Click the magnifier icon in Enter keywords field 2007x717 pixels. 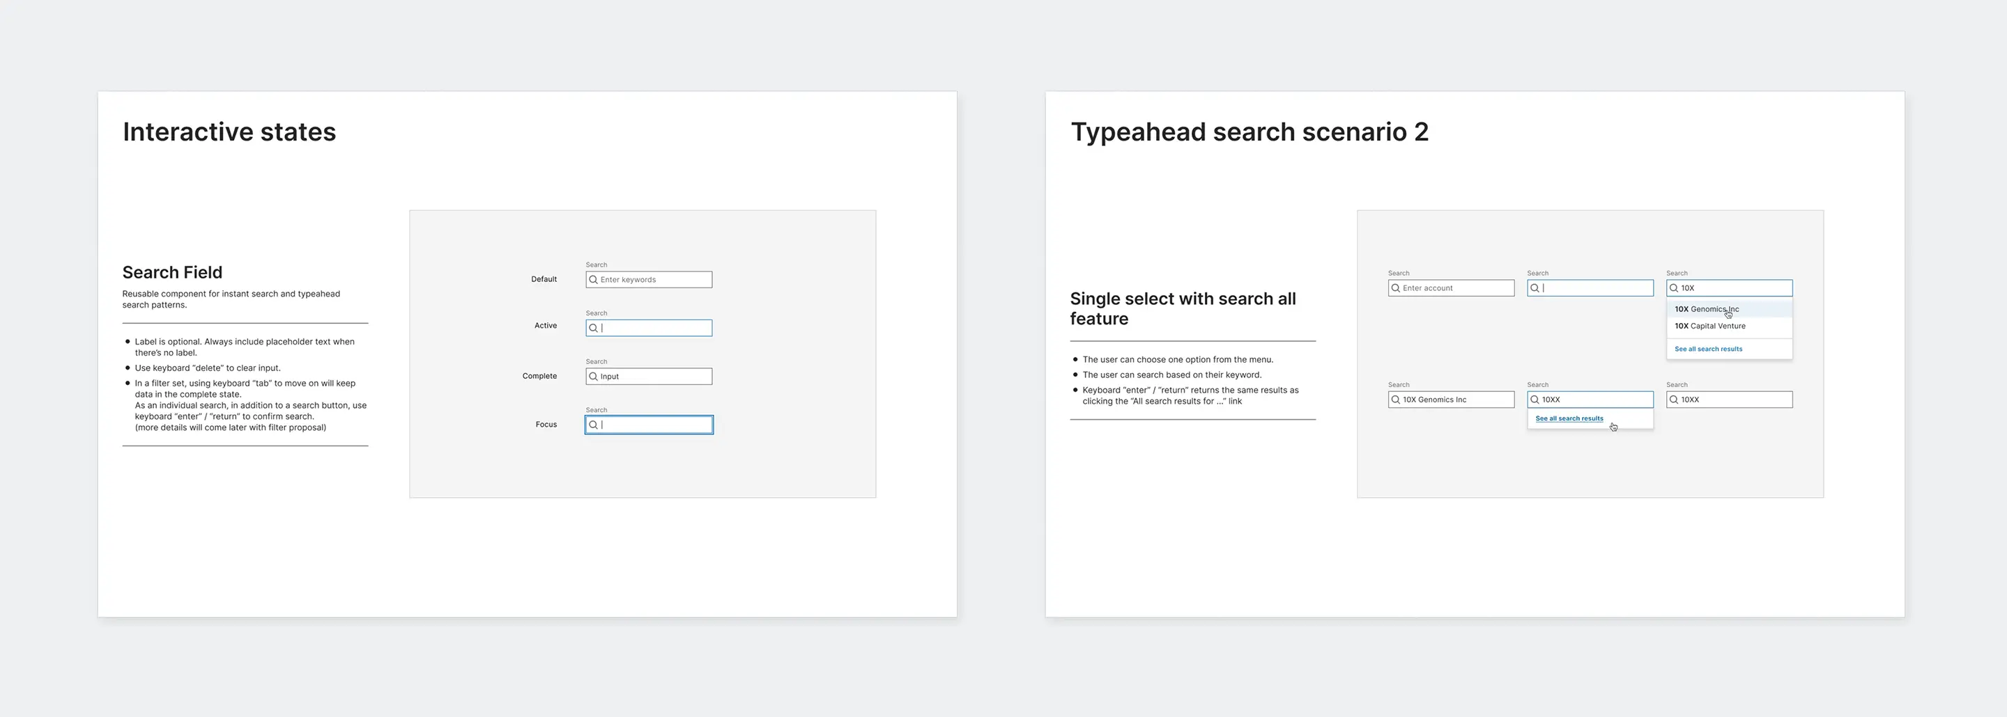(x=593, y=279)
